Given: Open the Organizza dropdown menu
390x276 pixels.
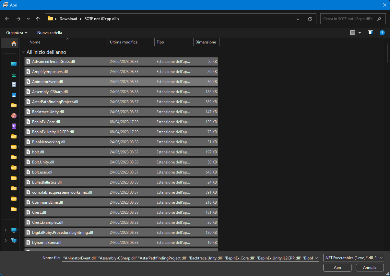Looking at the screenshot, I should [x=16, y=32].
